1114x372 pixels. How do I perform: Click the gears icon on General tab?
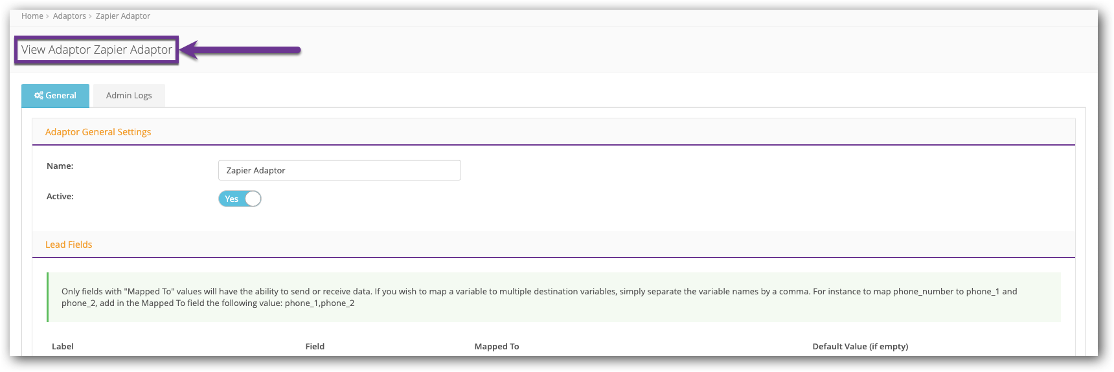[39, 96]
